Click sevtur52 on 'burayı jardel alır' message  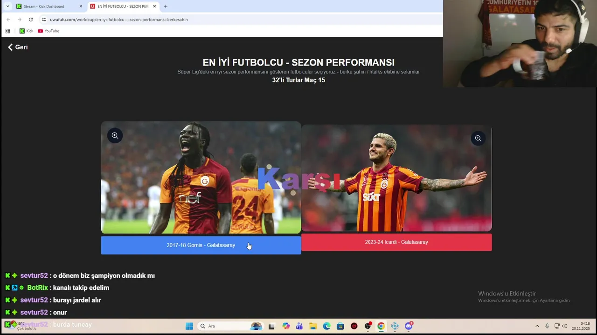pos(34,300)
